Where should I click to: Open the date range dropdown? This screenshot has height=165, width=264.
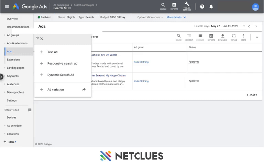point(244,26)
